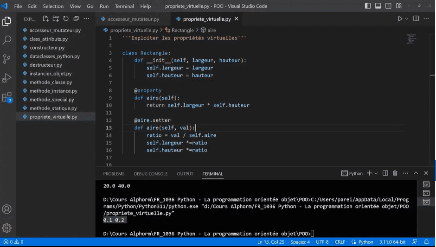Screen dimensions: 436x247
Task: Create a new file in Explorer
Action: tap(45, 19)
